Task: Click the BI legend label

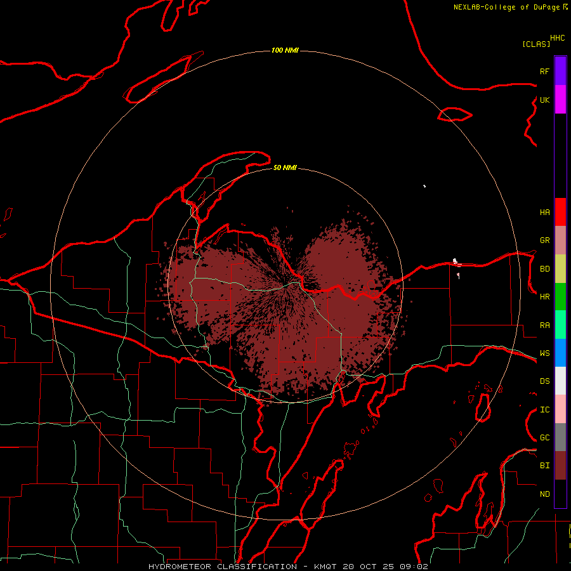Action: (x=544, y=466)
